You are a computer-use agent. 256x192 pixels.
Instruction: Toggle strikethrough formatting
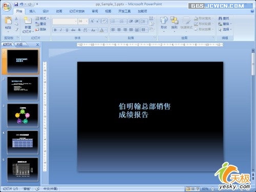click(73, 30)
